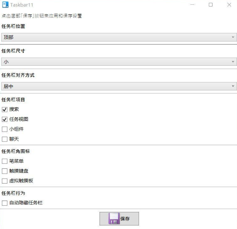Open the 任务栏位置 dropdown showing 顶部

click(x=119, y=37)
